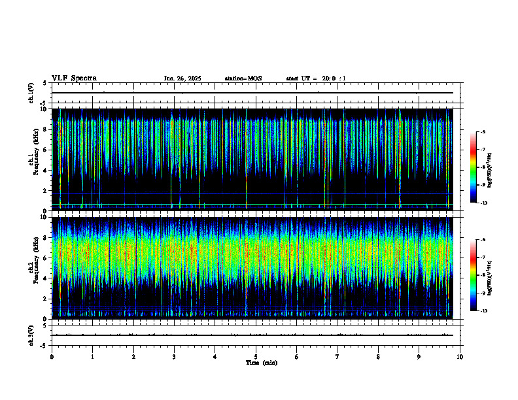Click the "4" kHz tick on ch.1 axis
This screenshot has width=518, height=400.
click(46, 171)
